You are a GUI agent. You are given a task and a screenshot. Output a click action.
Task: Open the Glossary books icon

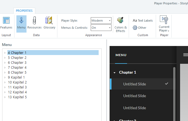(49, 23)
